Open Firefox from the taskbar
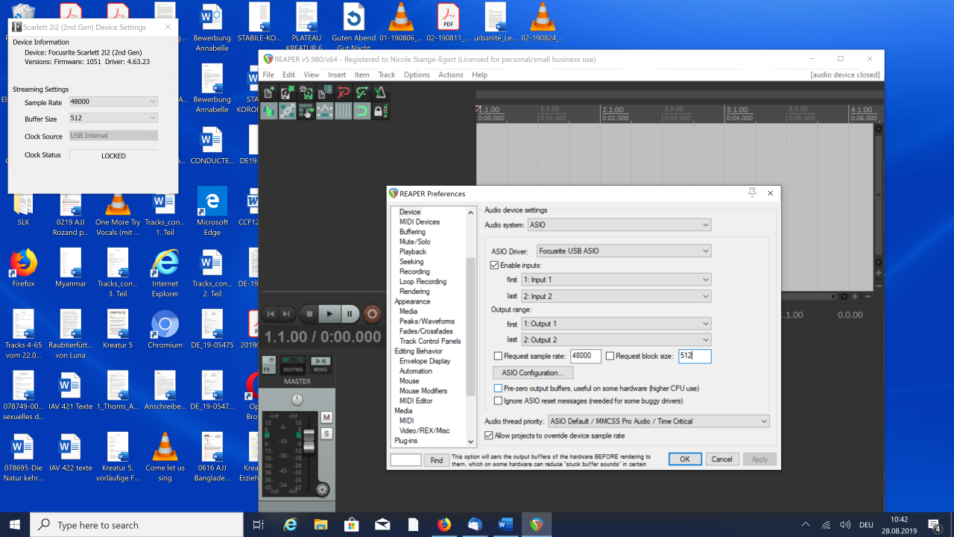Image resolution: width=954 pixels, height=537 pixels. (444, 524)
